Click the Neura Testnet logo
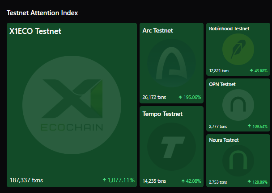 [238, 160]
